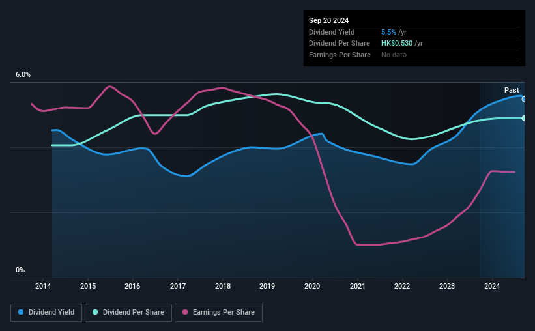This screenshot has height=331, width=535.
Task: Click the 2019 x-axis label
Action: point(267,286)
